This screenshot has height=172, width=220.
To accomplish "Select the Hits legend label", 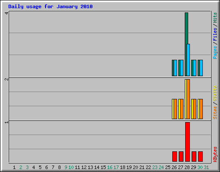I will pyautogui.click(x=215, y=18).
